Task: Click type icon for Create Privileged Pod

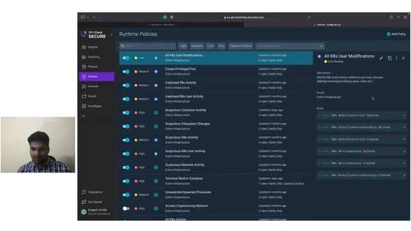Action: click(156, 71)
